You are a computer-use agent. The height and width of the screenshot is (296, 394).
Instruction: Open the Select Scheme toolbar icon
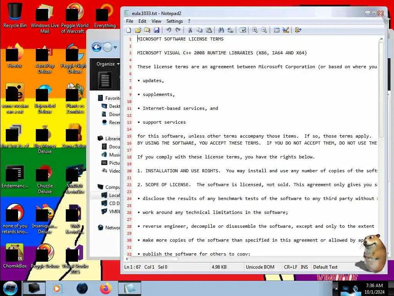point(276,30)
